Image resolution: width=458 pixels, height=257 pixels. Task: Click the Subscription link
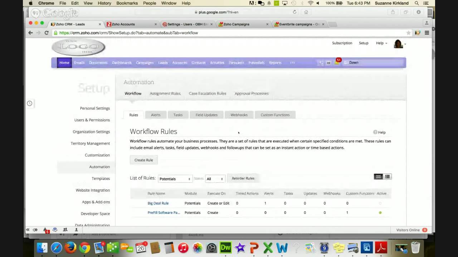[x=342, y=43]
